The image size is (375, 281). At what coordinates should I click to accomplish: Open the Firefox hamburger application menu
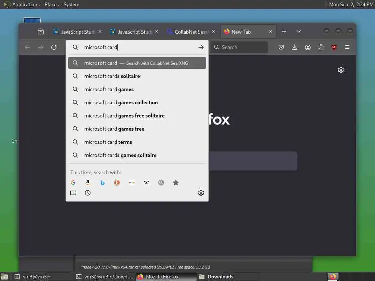347,47
